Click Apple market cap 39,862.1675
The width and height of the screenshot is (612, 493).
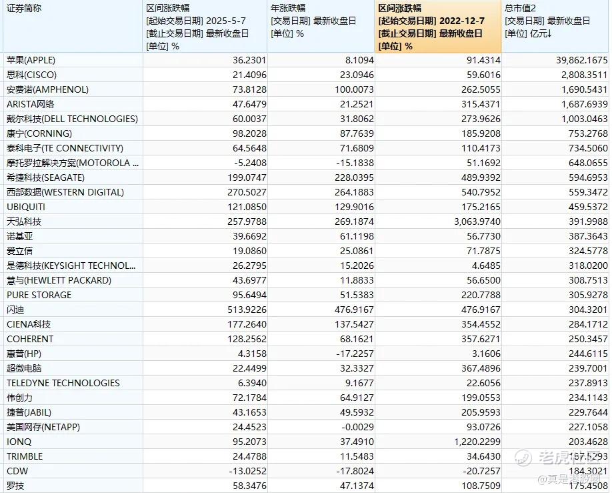[x=581, y=60]
